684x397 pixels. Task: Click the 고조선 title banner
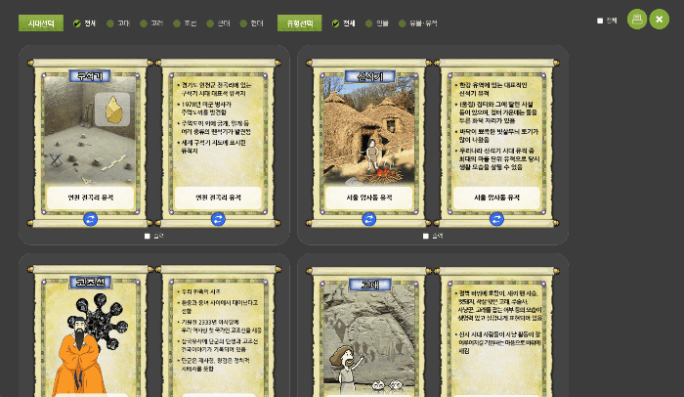point(90,283)
